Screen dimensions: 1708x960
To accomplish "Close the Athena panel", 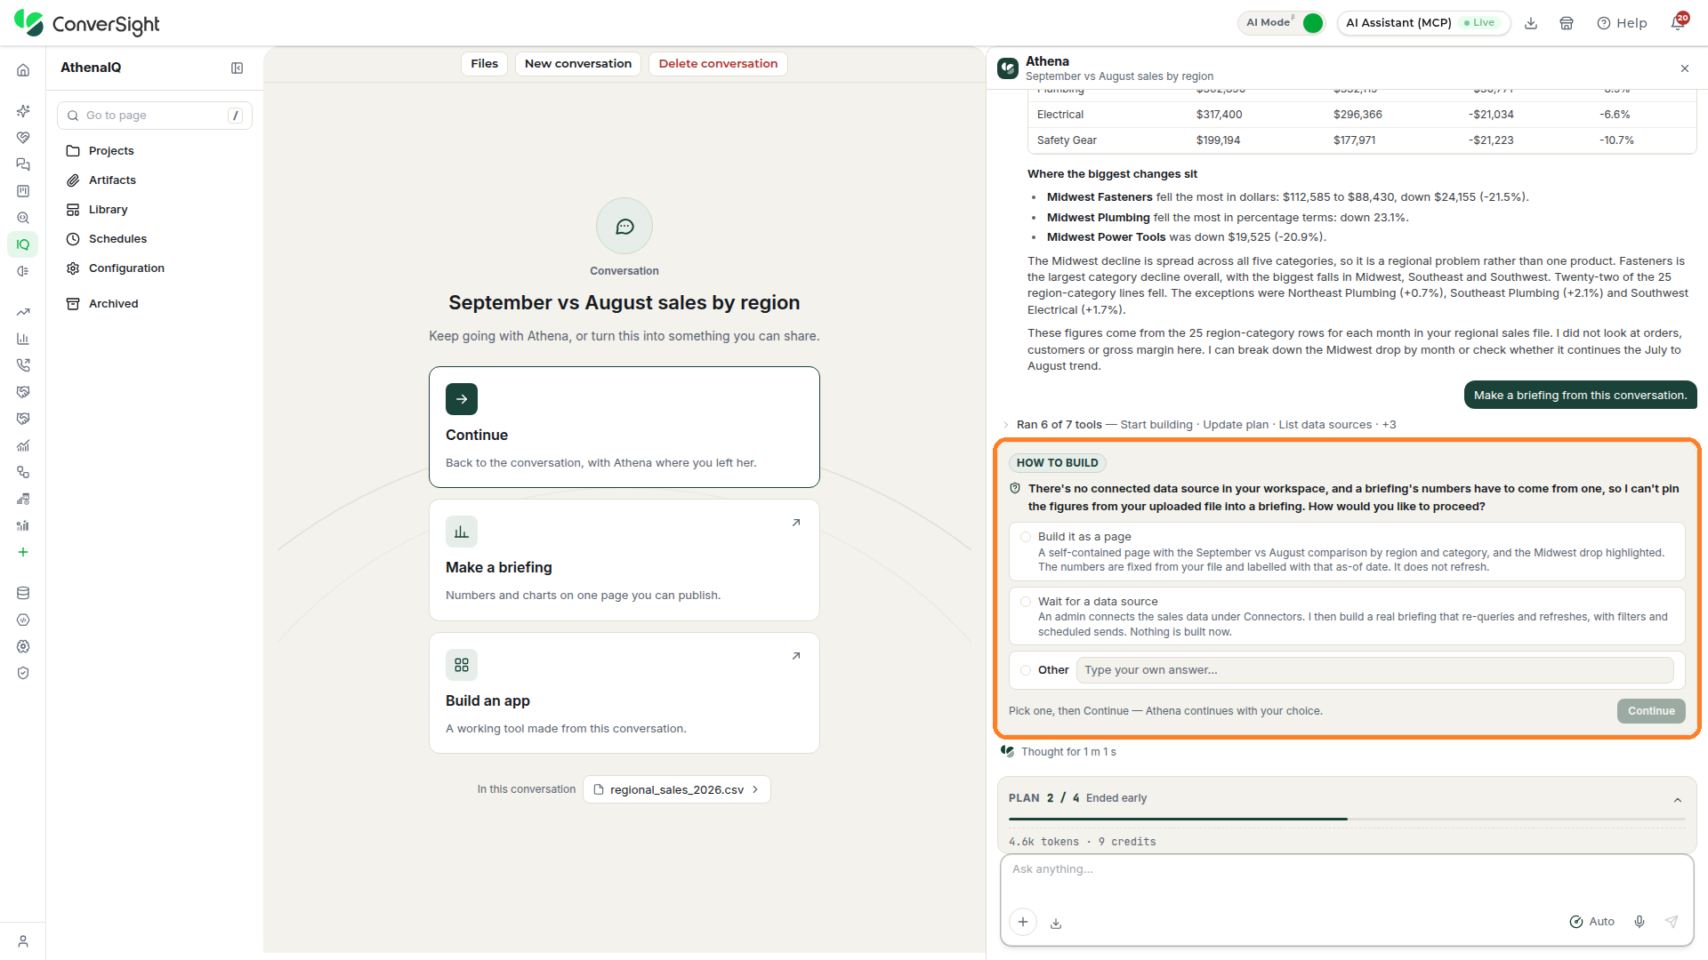I will (x=1685, y=68).
